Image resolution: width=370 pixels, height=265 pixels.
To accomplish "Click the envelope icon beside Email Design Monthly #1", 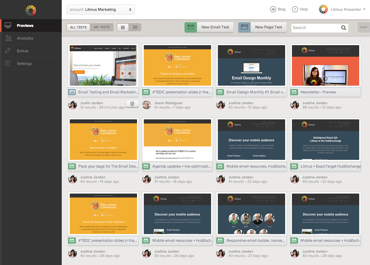I will [220, 92].
